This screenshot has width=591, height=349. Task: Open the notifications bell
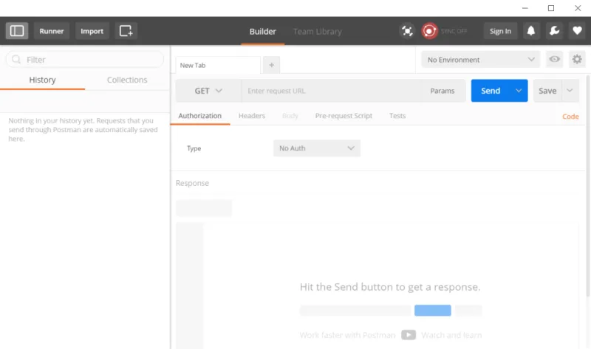(531, 31)
